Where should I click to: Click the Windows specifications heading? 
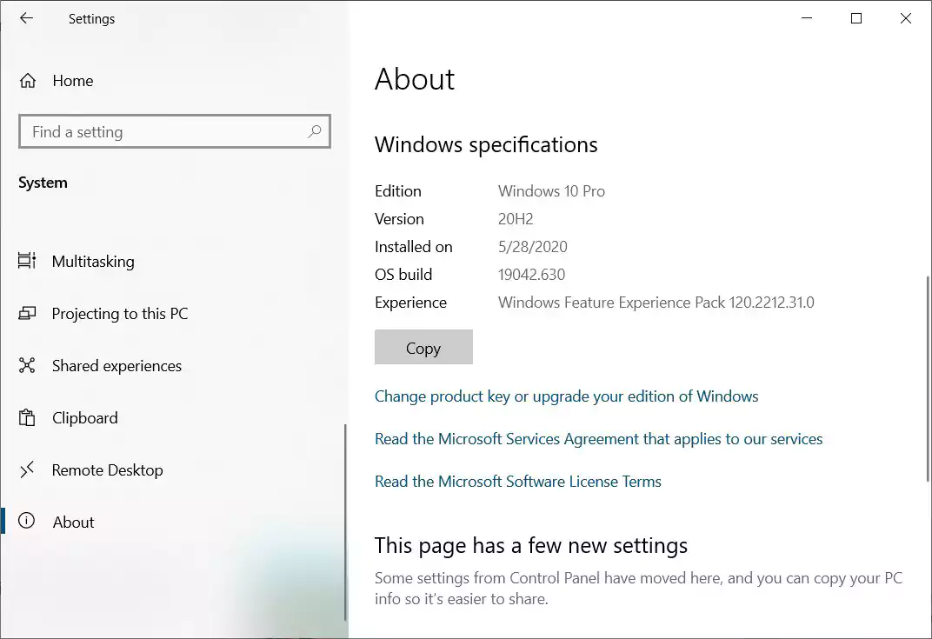pyautogui.click(x=486, y=145)
